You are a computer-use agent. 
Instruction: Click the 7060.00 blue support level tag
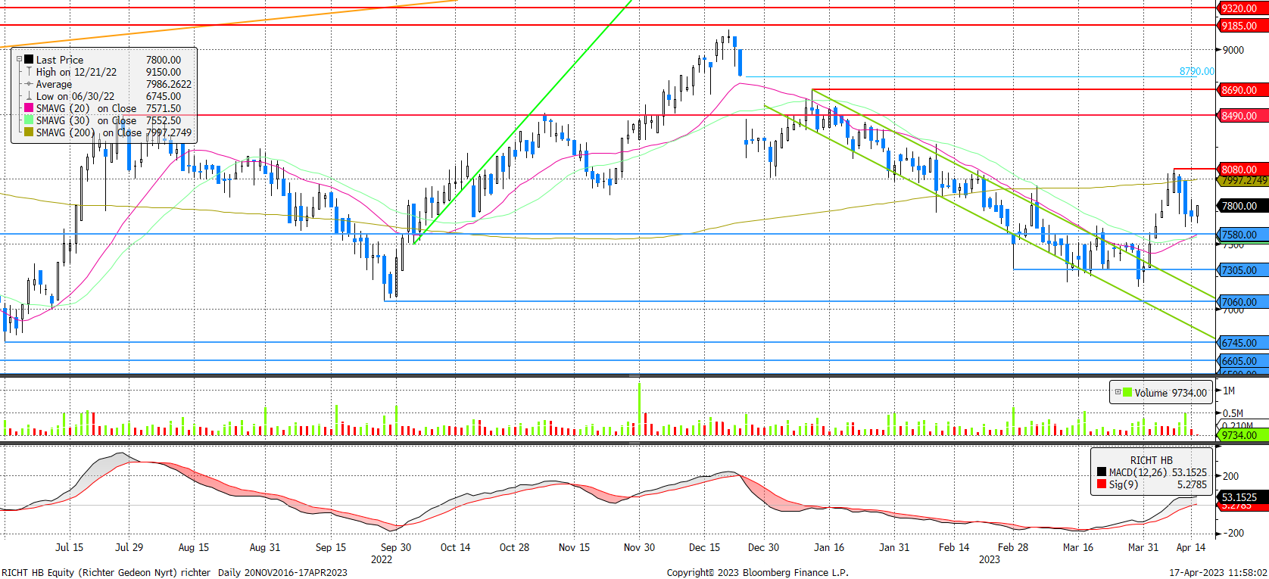click(x=1242, y=302)
